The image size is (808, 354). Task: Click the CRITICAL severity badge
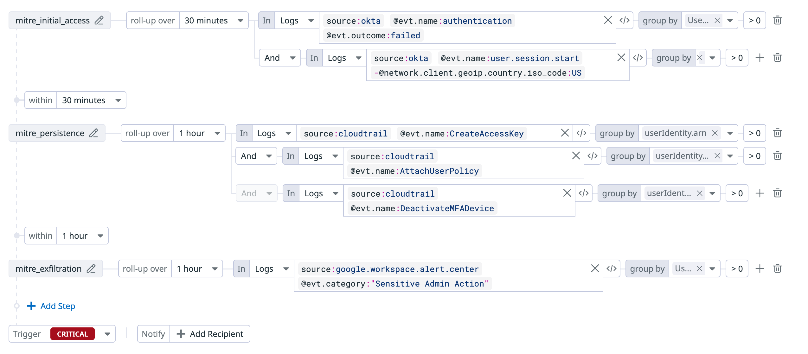click(72, 334)
